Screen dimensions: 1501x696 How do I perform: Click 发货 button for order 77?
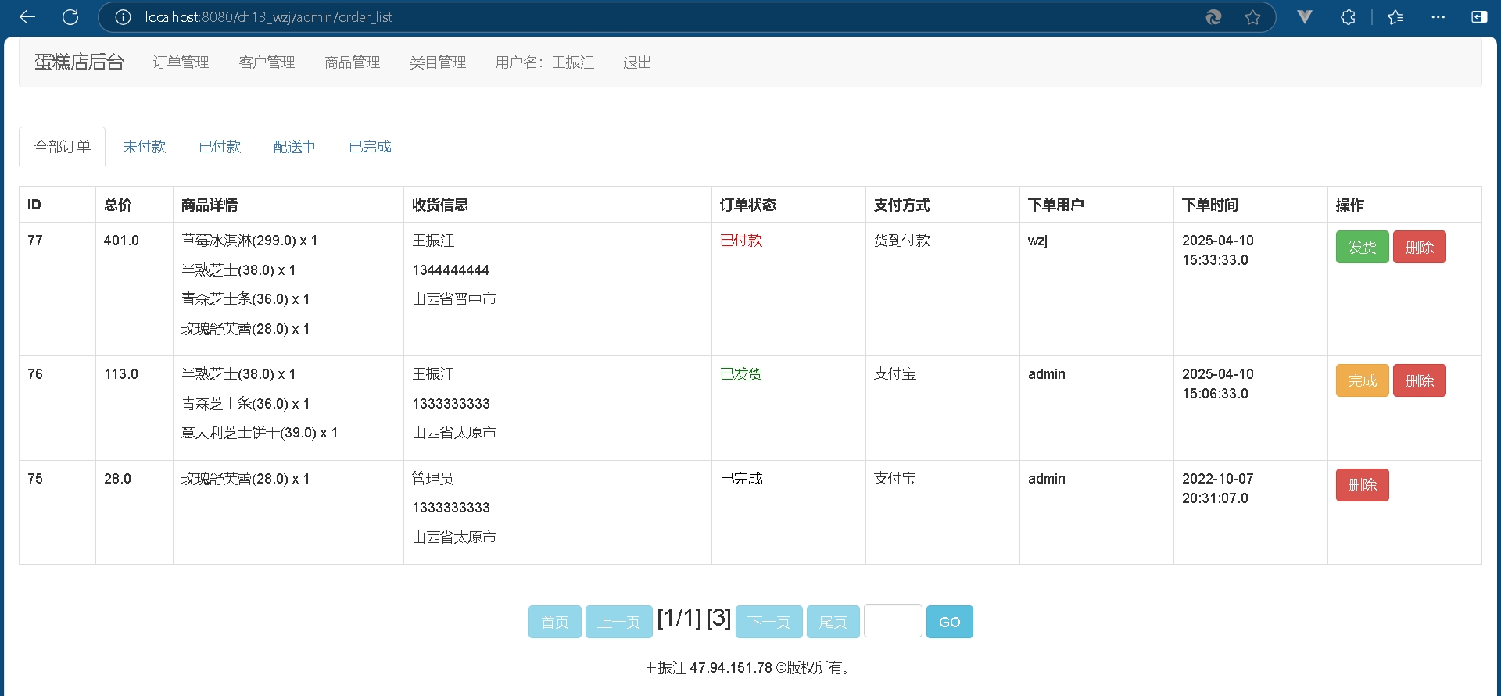coord(1362,248)
